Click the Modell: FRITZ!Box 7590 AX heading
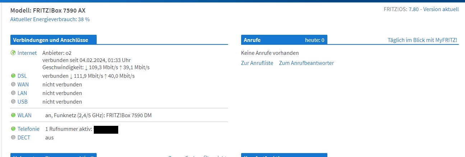The image size is (465, 157). click(x=48, y=10)
